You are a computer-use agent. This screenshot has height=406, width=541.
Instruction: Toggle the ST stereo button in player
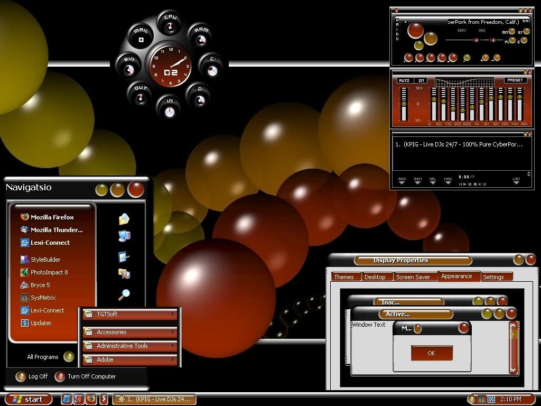[527, 31]
